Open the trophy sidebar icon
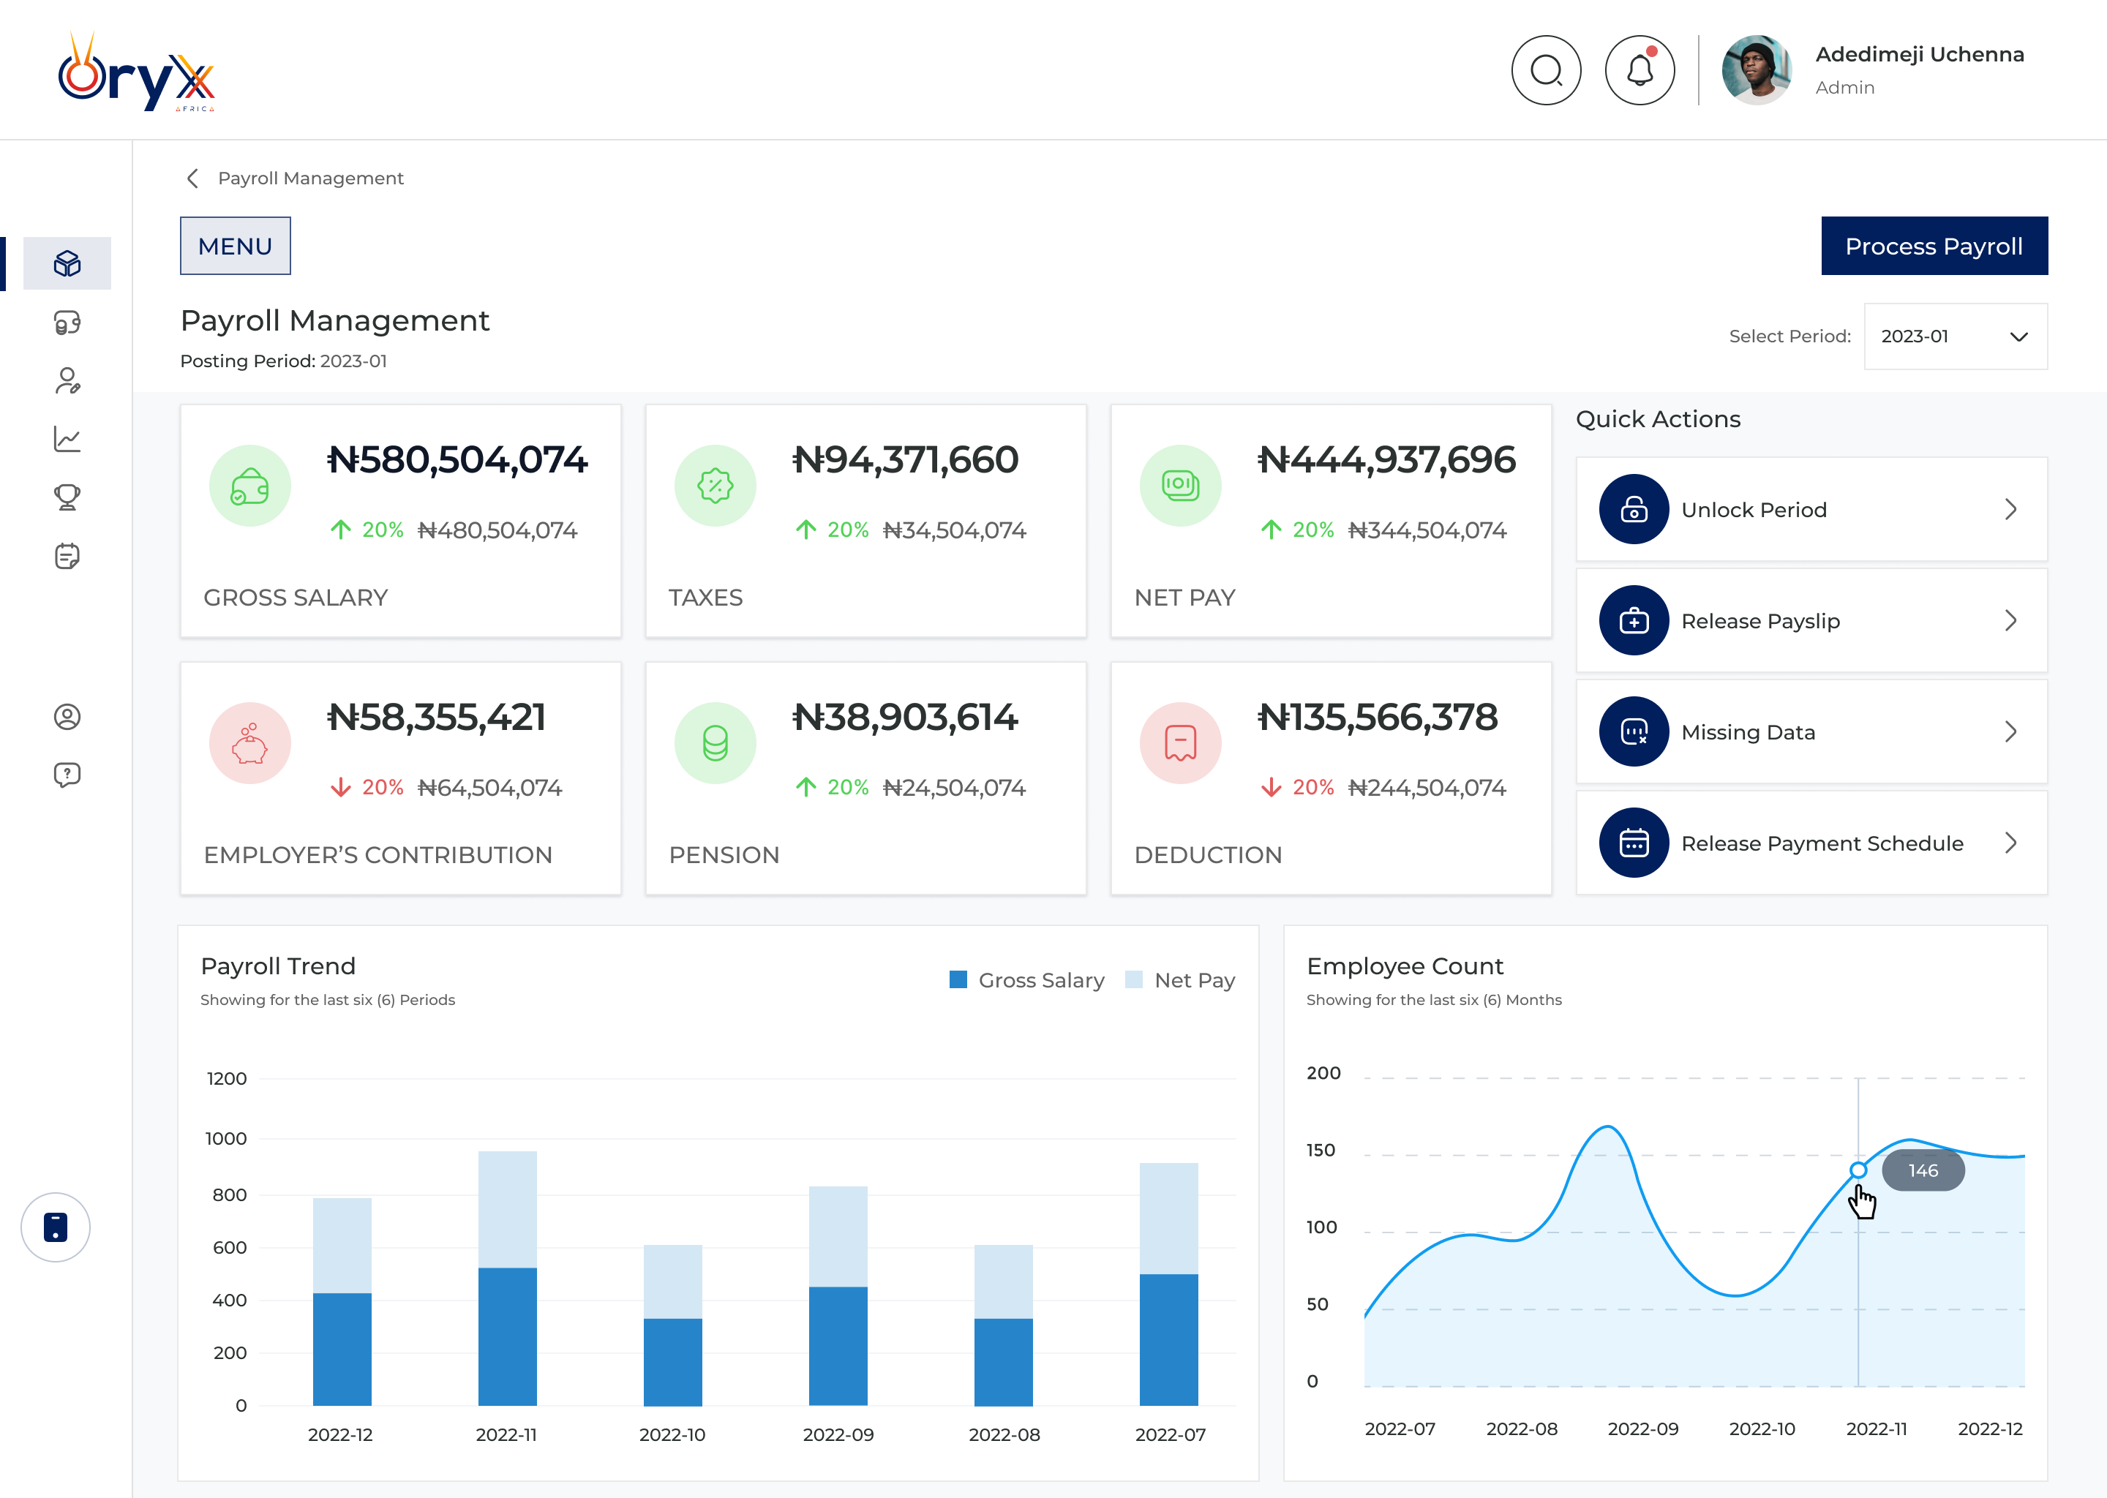This screenshot has height=1498, width=2107. 67,497
